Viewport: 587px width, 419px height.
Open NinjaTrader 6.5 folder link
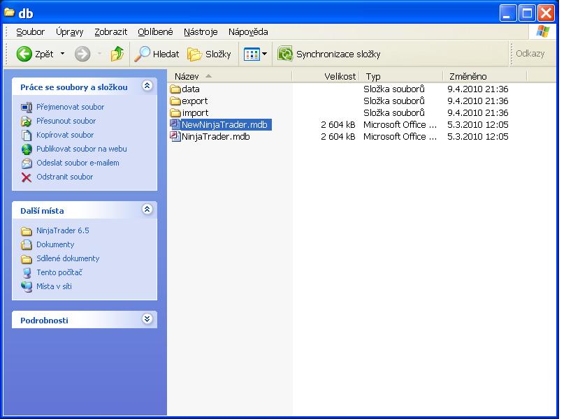[63, 230]
